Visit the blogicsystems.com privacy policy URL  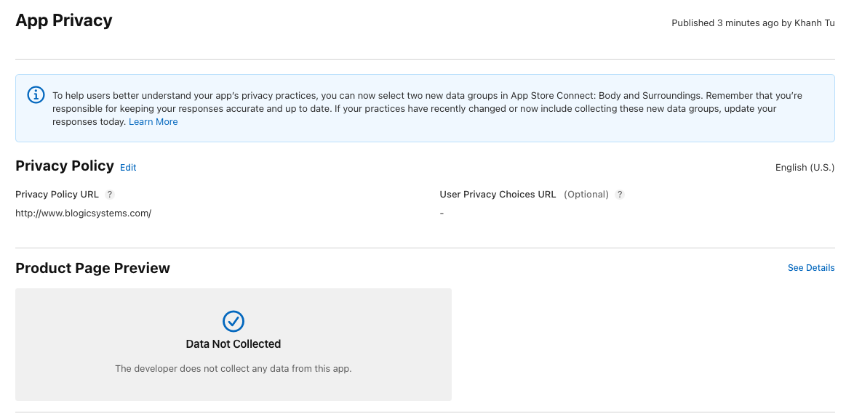[83, 213]
